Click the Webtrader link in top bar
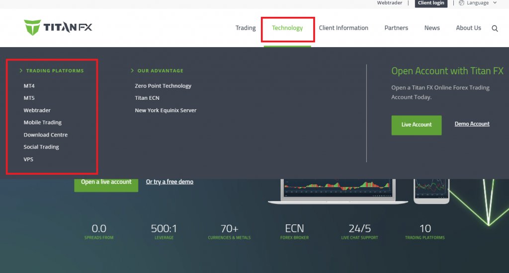509x273 pixels. click(x=390, y=3)
